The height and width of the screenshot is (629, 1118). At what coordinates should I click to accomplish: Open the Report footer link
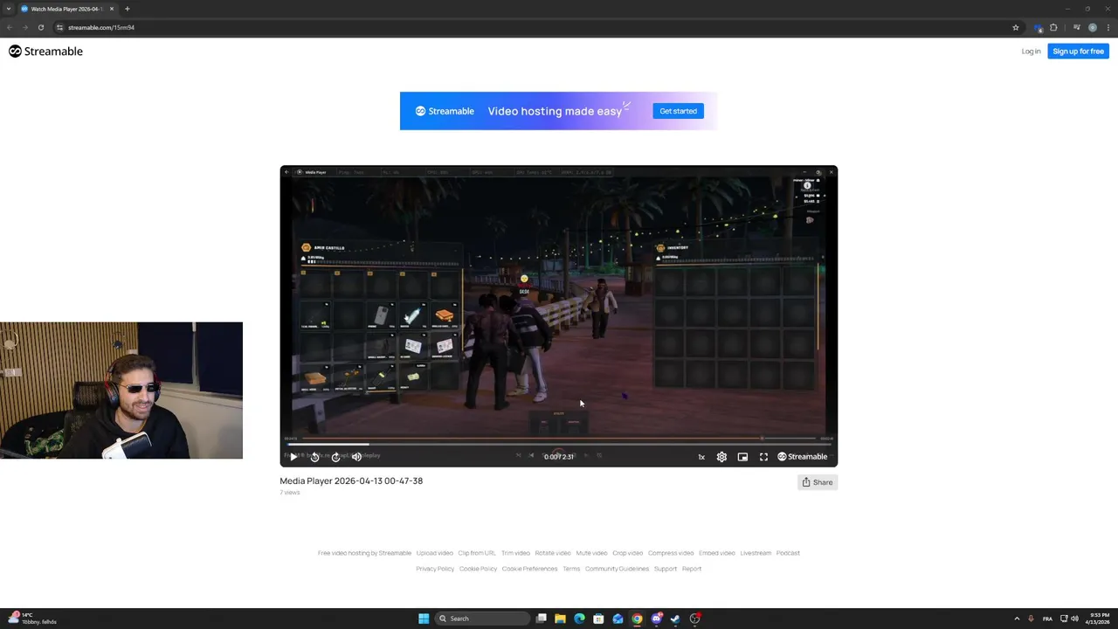click(x=692, y=569)
